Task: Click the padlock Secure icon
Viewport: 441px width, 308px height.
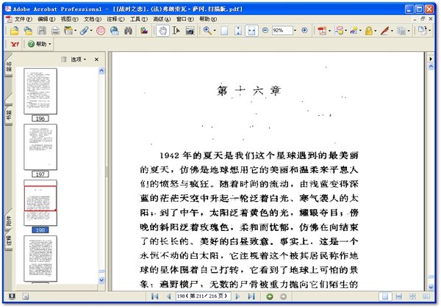Action: [x=368, y=31]
